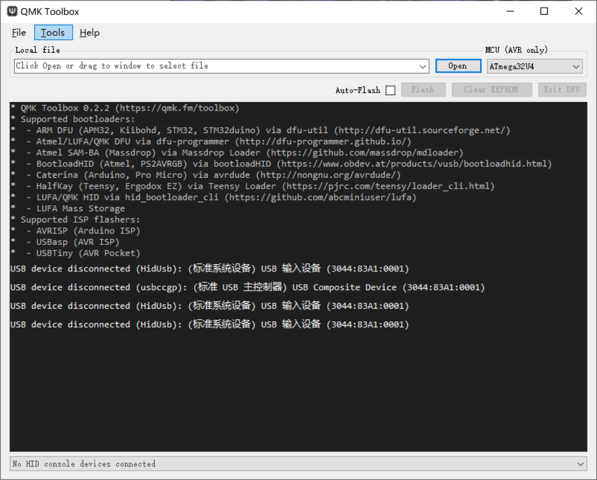Click the 'Supported bootloaders:' log line
The height and width of the screenshot is (480, 597).
(x=73, y=119)
